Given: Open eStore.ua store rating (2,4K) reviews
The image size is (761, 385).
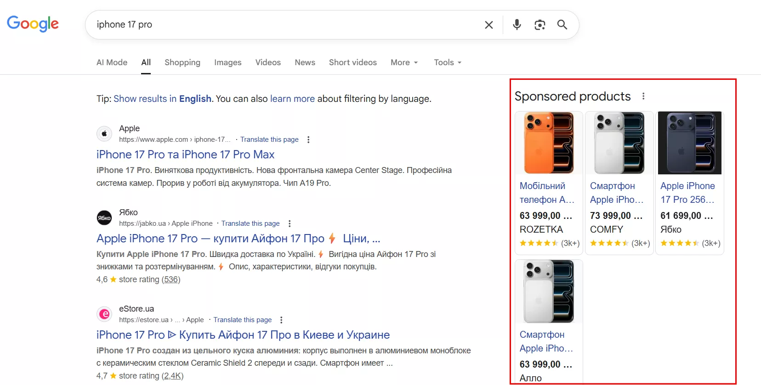Looking at the screenshot, I should tap(172, 376).
